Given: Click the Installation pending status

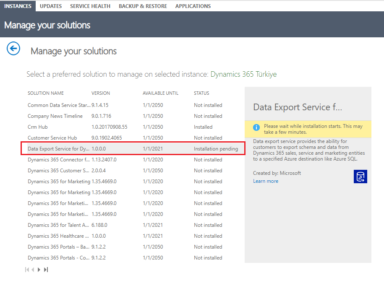Looking at the screenshot, I should pos(216,149).
